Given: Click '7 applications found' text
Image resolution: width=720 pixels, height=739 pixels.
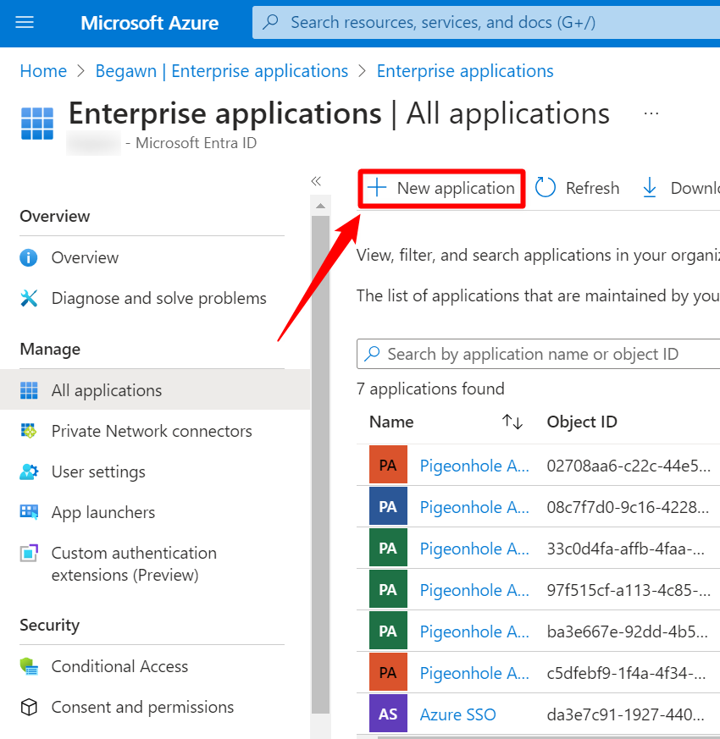Looking at the screenshot, I should [430, 389].
